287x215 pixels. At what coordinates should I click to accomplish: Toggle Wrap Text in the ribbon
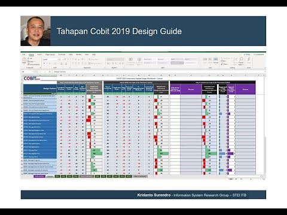[93, 59]
